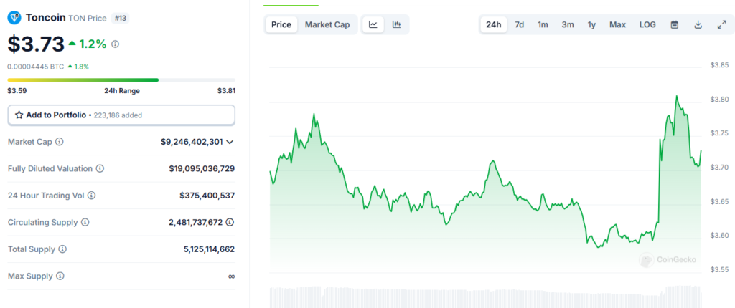
Task: Click the volume bars below chart
Action: (486, 297)
